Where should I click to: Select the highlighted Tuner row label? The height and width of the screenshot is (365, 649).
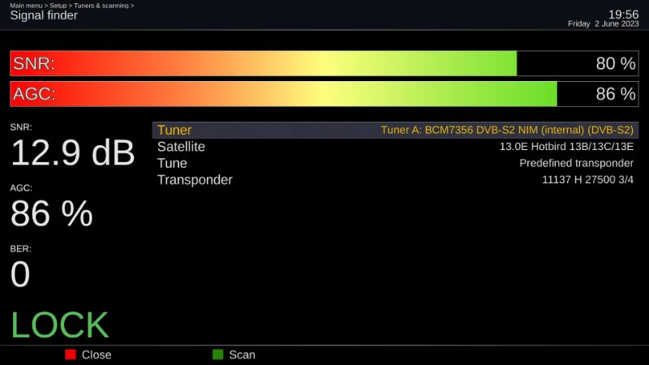coord(174,131)
